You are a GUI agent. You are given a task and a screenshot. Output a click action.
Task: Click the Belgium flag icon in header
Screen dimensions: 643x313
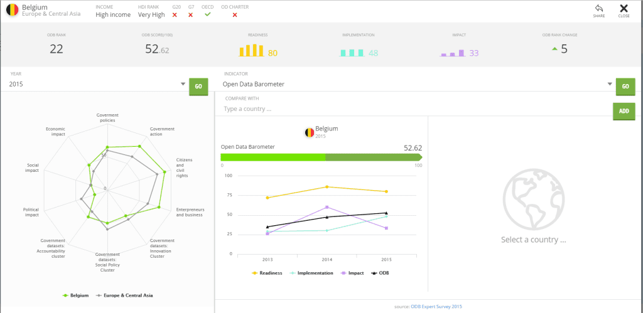tap(12, 9)
